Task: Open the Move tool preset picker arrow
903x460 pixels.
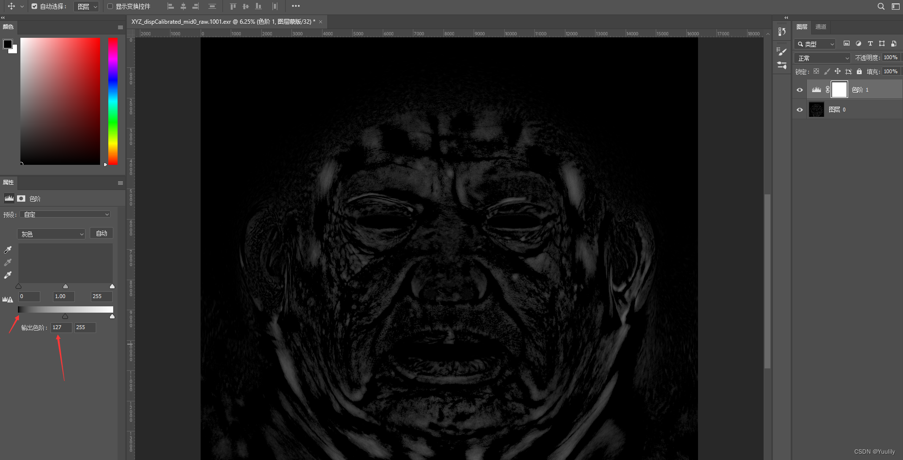Action: (x=22, y=6)
